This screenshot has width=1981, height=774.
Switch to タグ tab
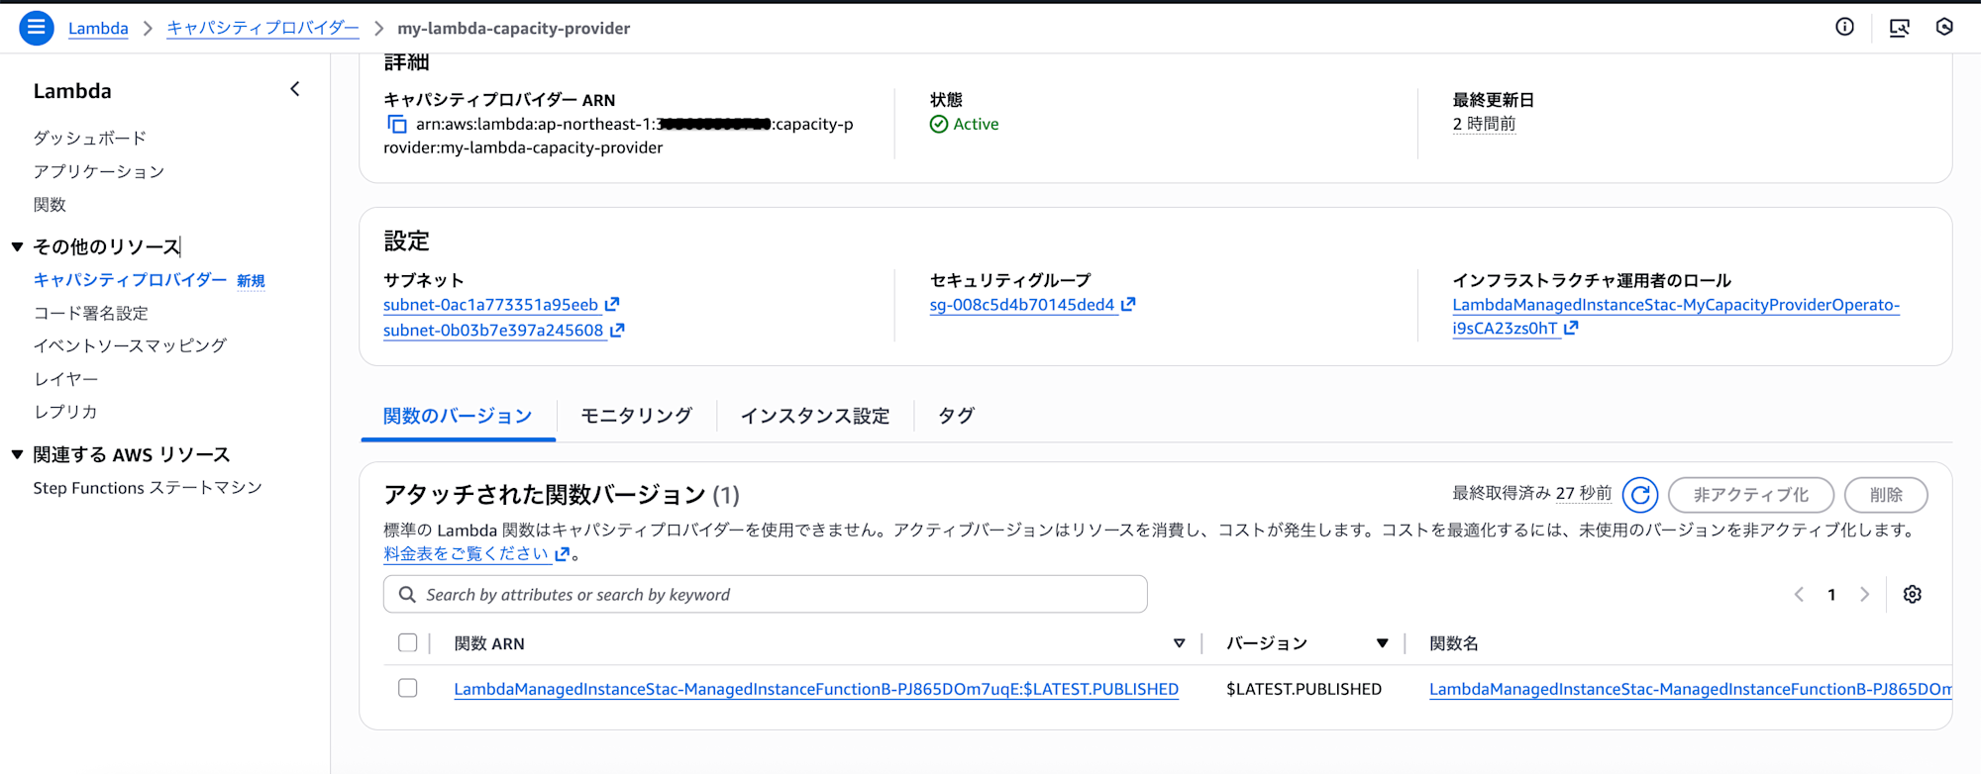[956, 416]
